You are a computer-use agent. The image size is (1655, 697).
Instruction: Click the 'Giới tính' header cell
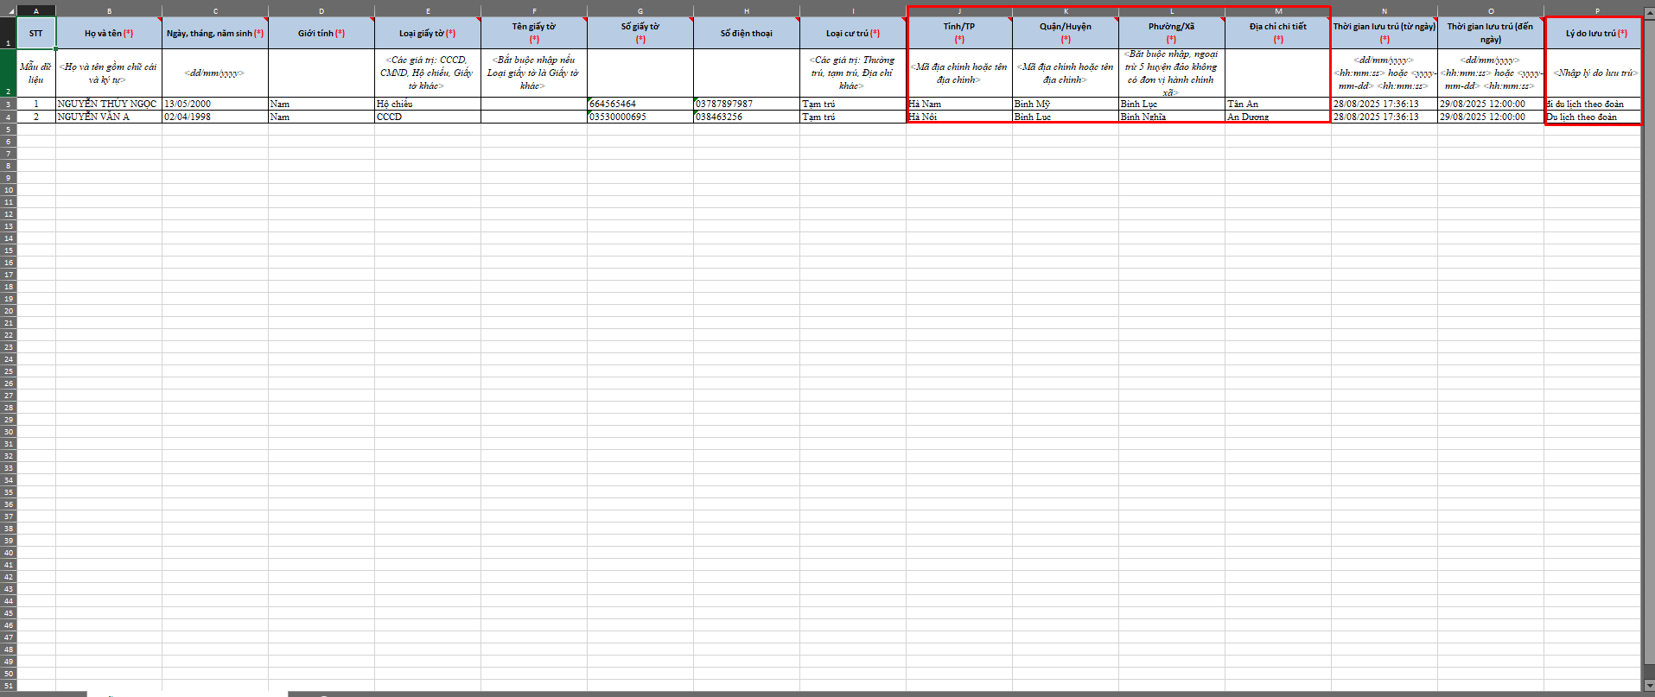point(321,33)
